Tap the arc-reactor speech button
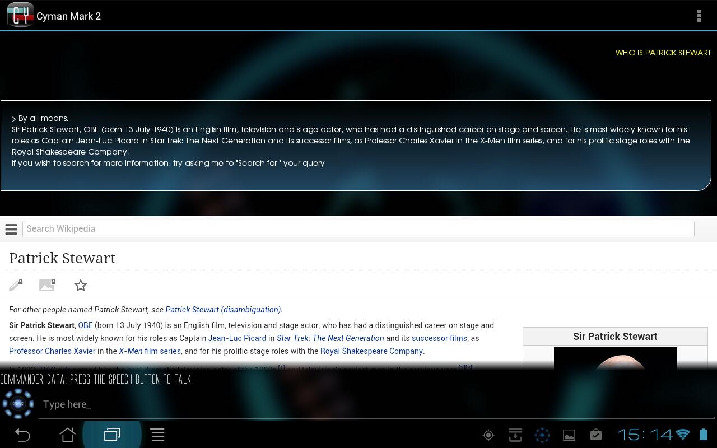The image size is (717, 448). [x=18, y=404]
